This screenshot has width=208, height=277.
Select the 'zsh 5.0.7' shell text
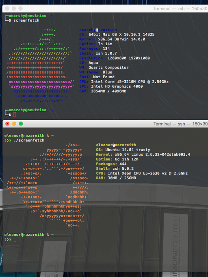pos(106,53)
